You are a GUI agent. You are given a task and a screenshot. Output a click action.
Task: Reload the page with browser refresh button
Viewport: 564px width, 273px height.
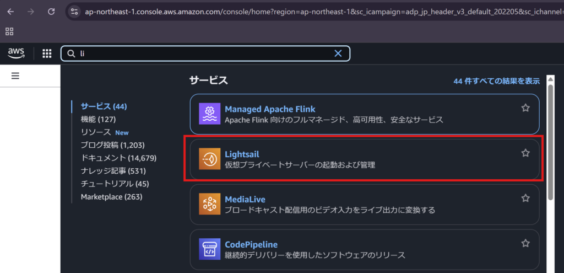point(51,11)
